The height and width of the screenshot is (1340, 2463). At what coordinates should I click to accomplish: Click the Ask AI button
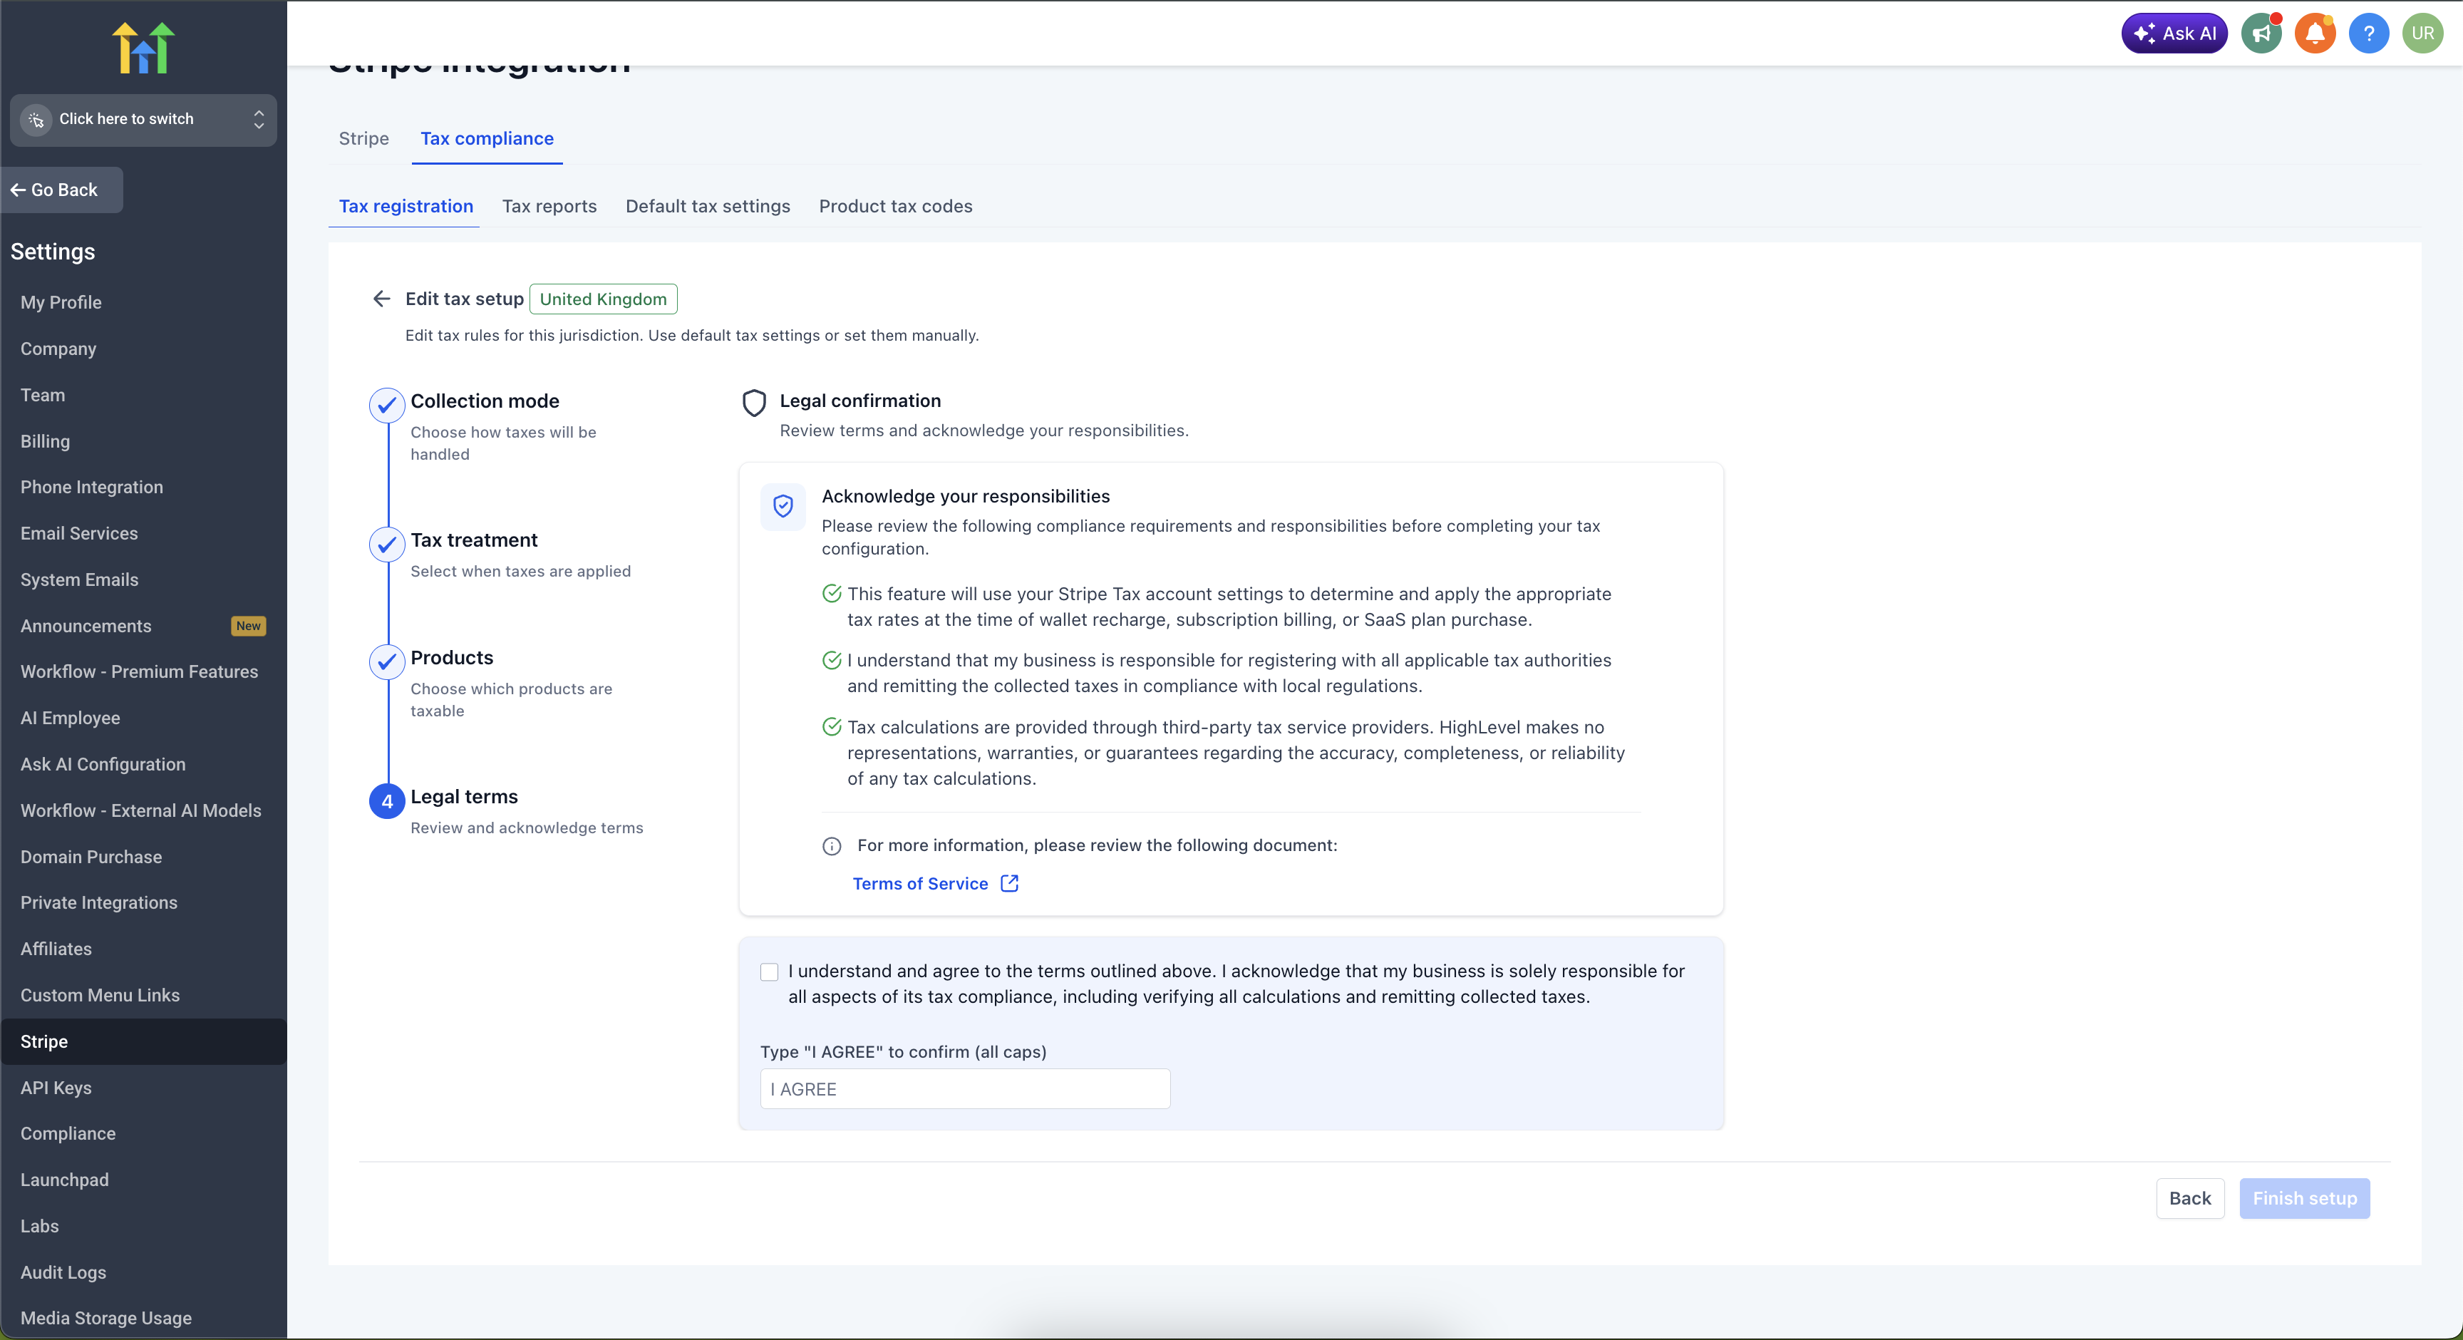coord(2173,34)
